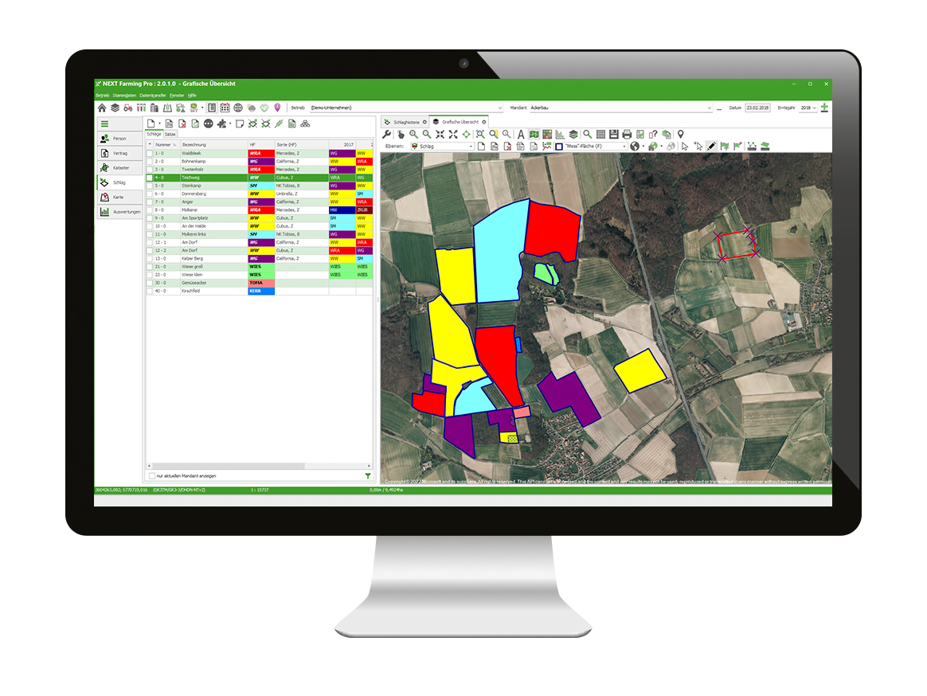Tick the checkbox for Waldbleek row
Viewport: 927px width, 696px height.
[x=149, y=153]
